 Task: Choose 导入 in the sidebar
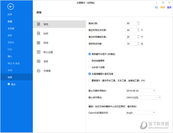pos(10,56)
